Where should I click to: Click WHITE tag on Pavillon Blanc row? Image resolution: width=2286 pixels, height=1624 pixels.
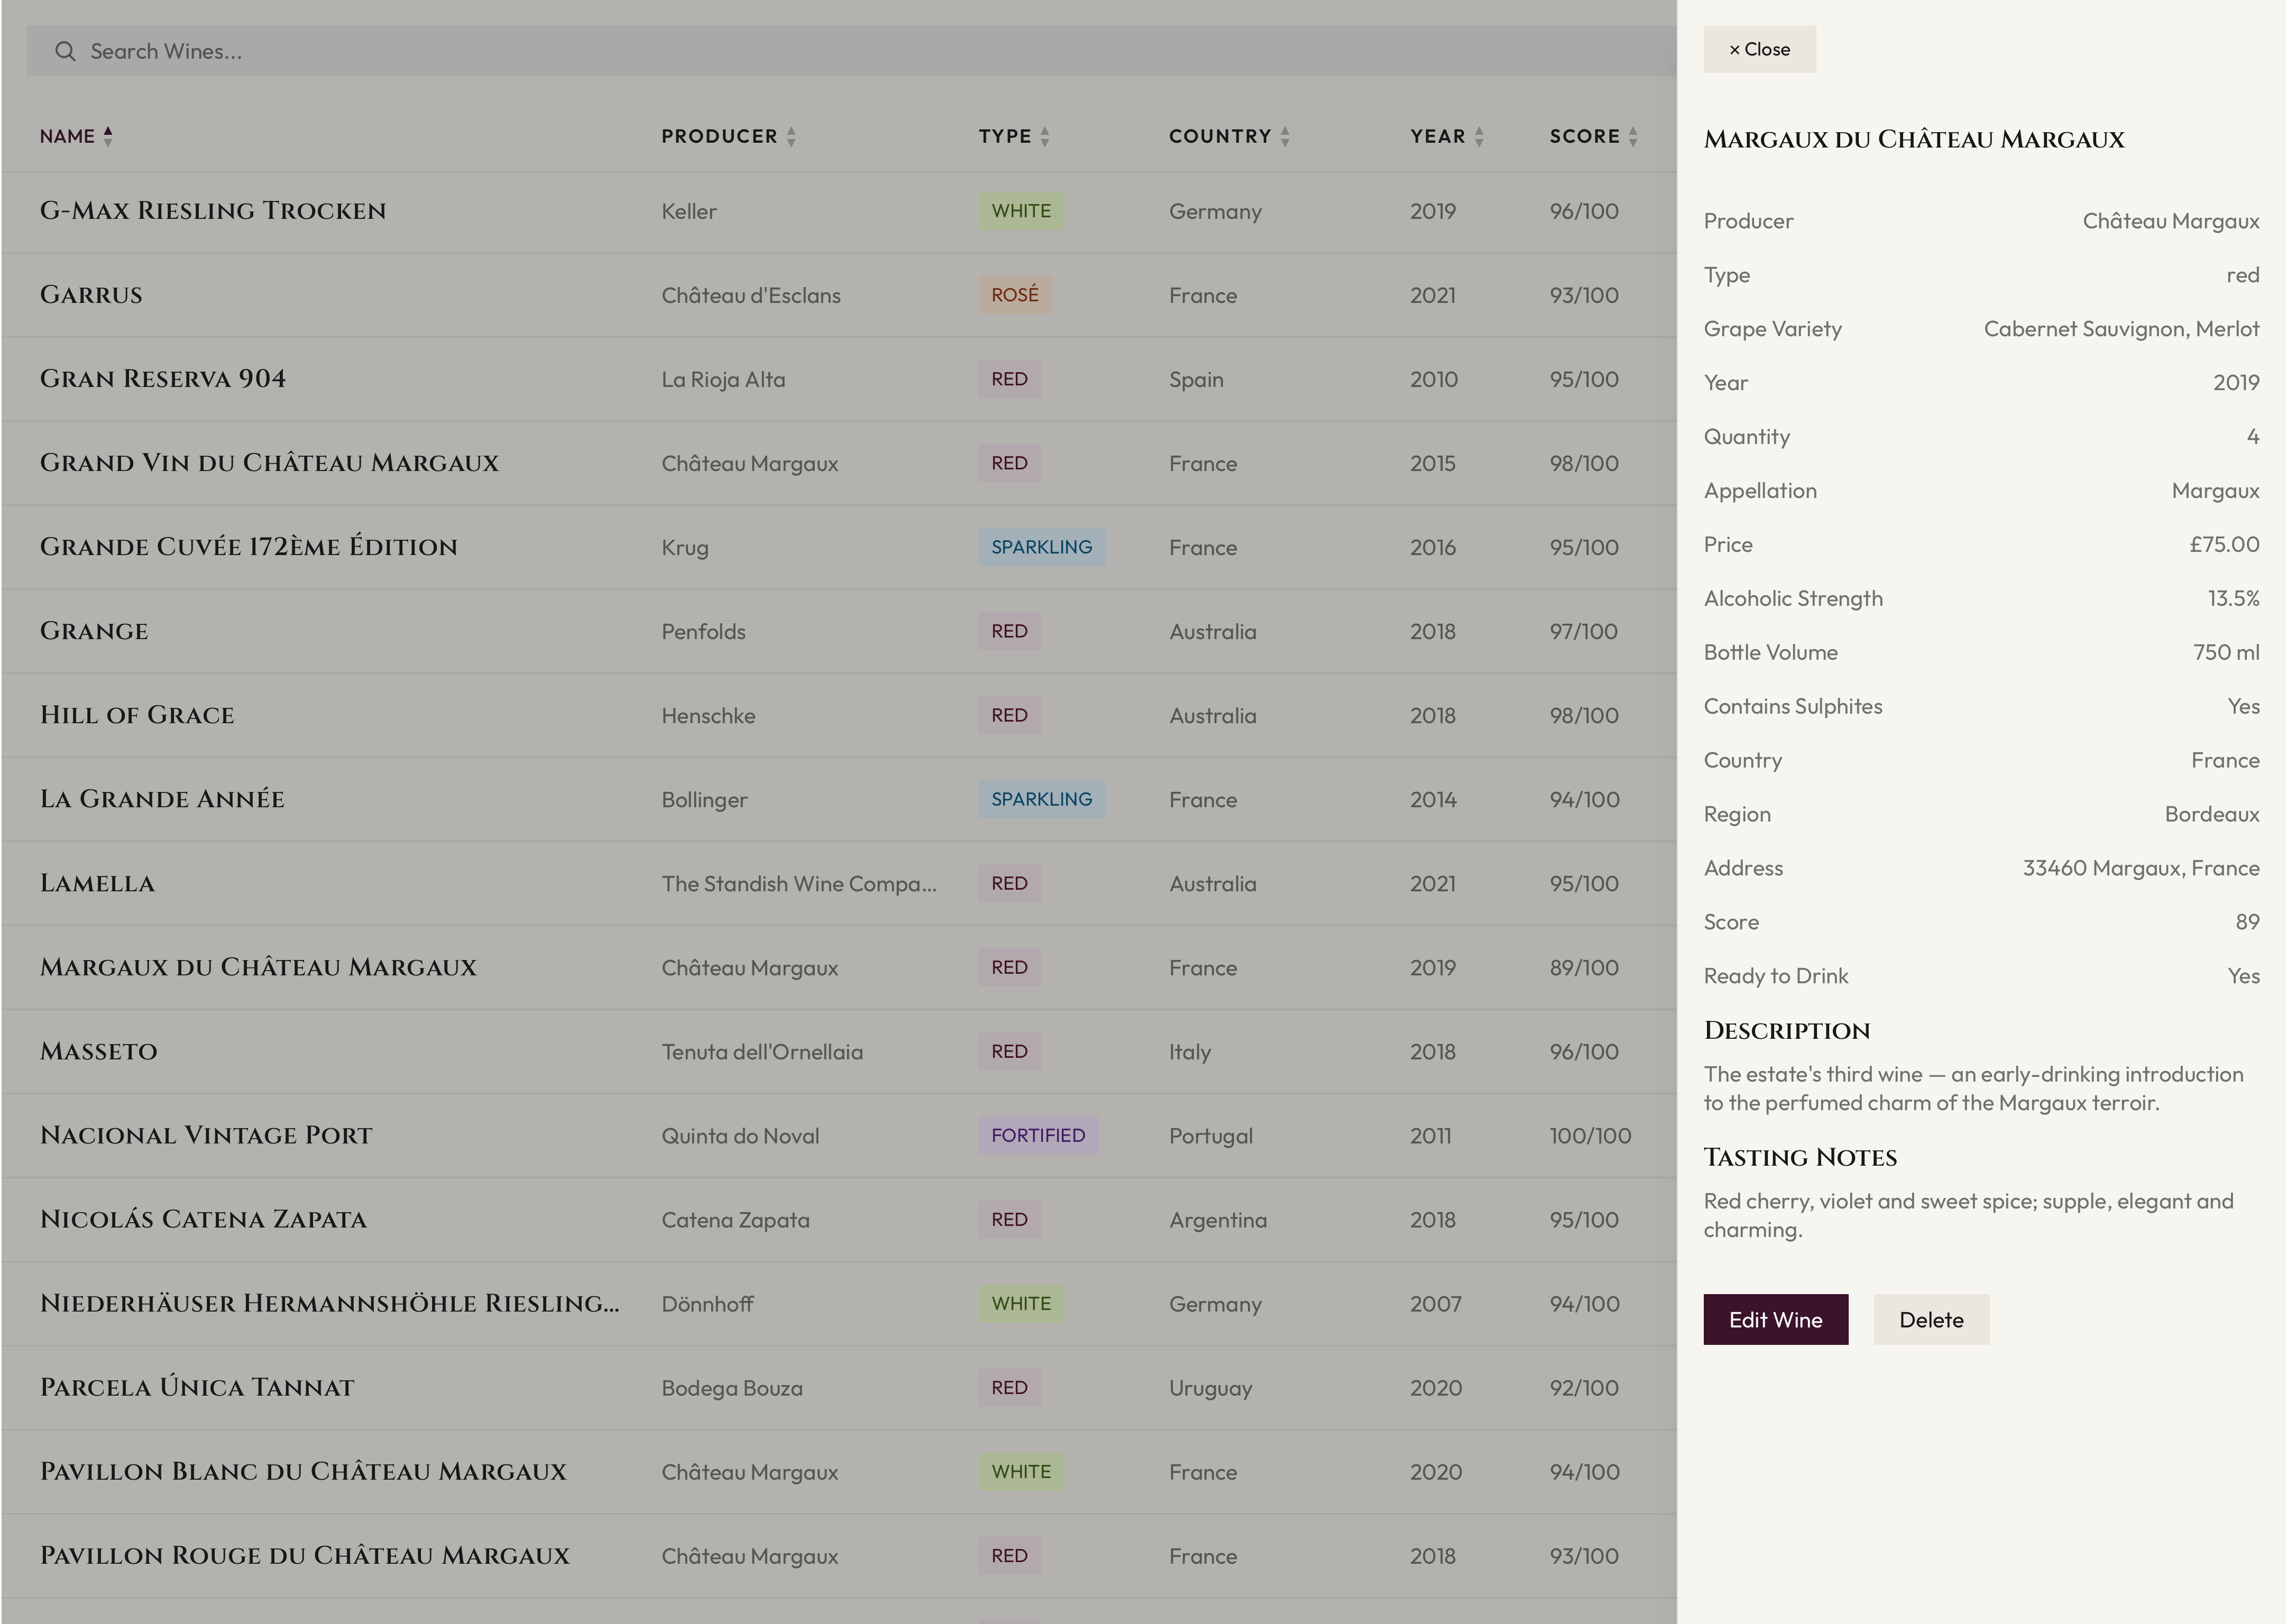click(x=1021, y=1471)
